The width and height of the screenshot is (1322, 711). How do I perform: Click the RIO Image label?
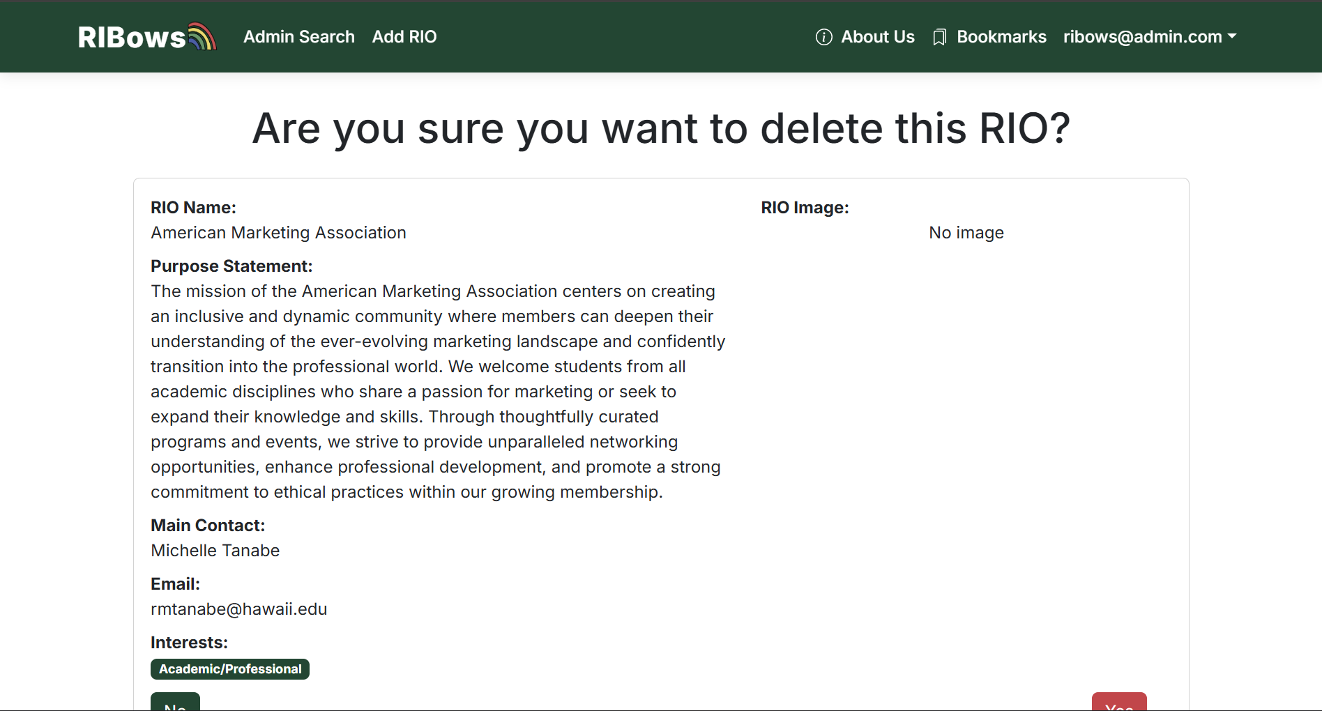coord(805,208)
